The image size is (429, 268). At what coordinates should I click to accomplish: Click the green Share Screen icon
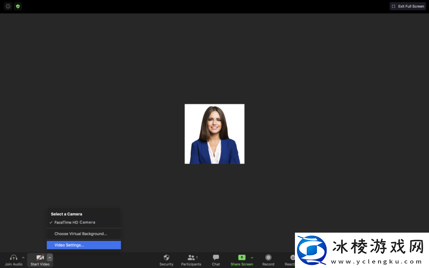point(241,257)
